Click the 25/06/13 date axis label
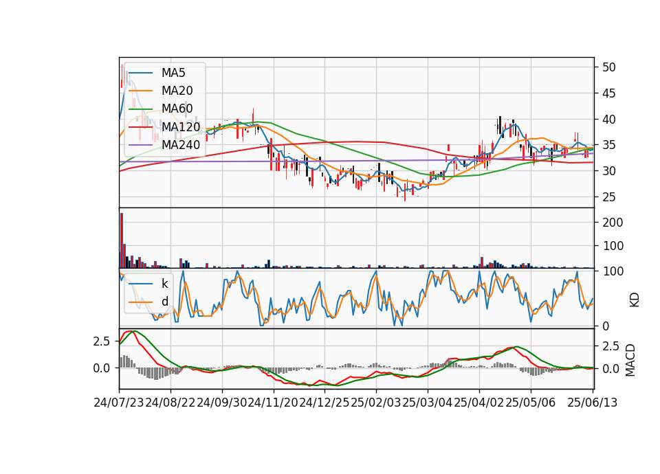The height and width of the screenshot is (474, 660). (x=592, y=403)
